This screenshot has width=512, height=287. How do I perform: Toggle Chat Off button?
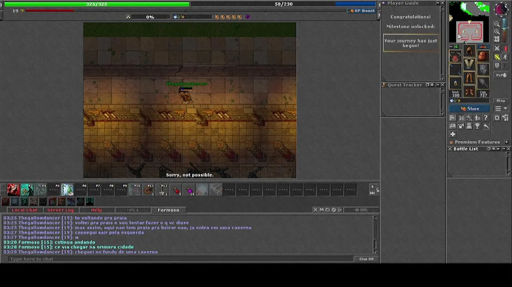click(366, 259)
